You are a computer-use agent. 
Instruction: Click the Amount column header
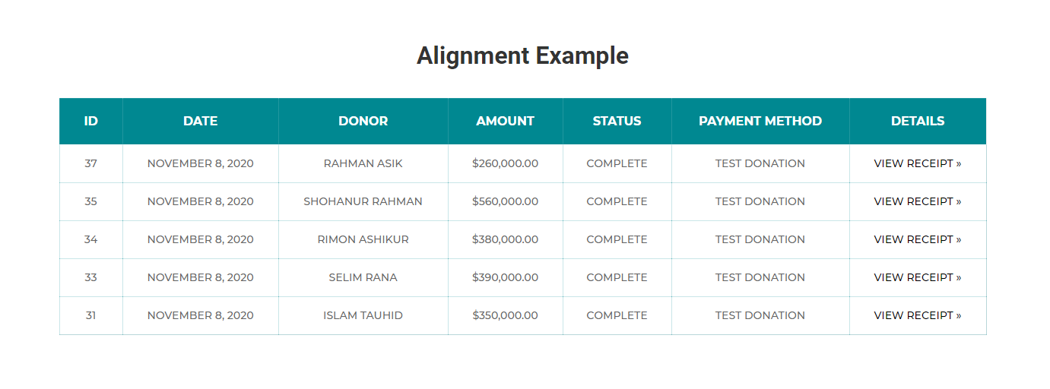pyautogui.click(x=506, y=121)
